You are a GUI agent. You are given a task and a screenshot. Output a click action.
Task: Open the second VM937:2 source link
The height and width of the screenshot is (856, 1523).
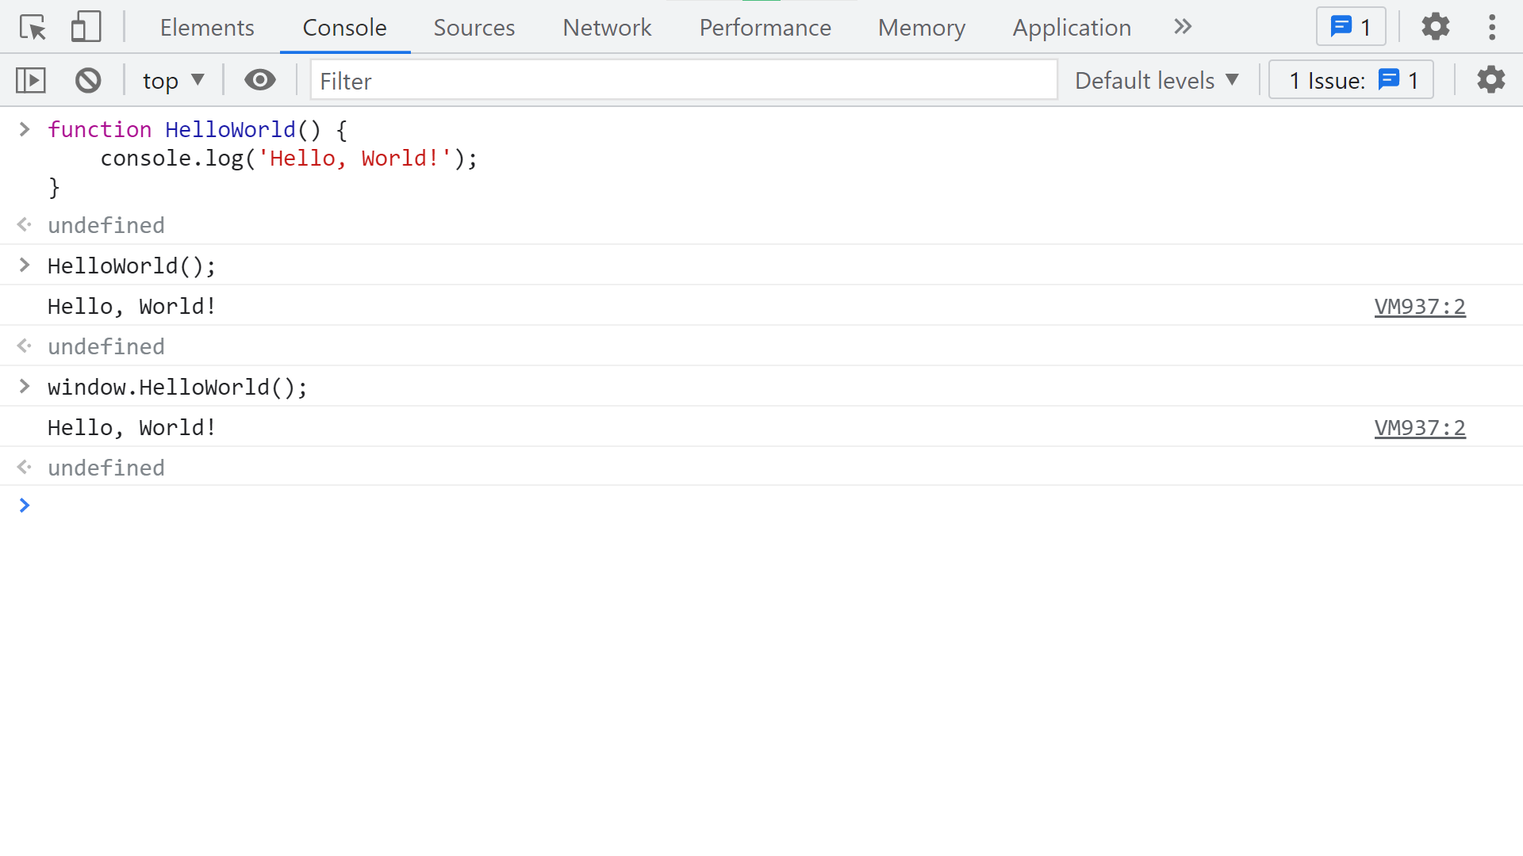1419,428
